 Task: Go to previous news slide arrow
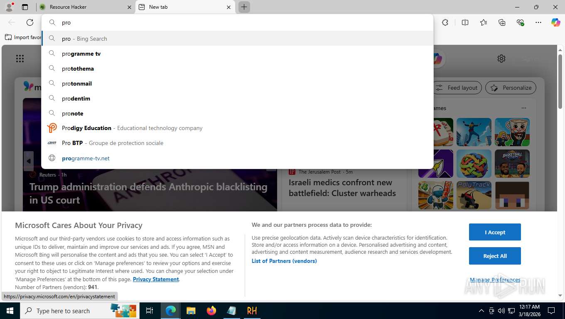pos(28,161)
